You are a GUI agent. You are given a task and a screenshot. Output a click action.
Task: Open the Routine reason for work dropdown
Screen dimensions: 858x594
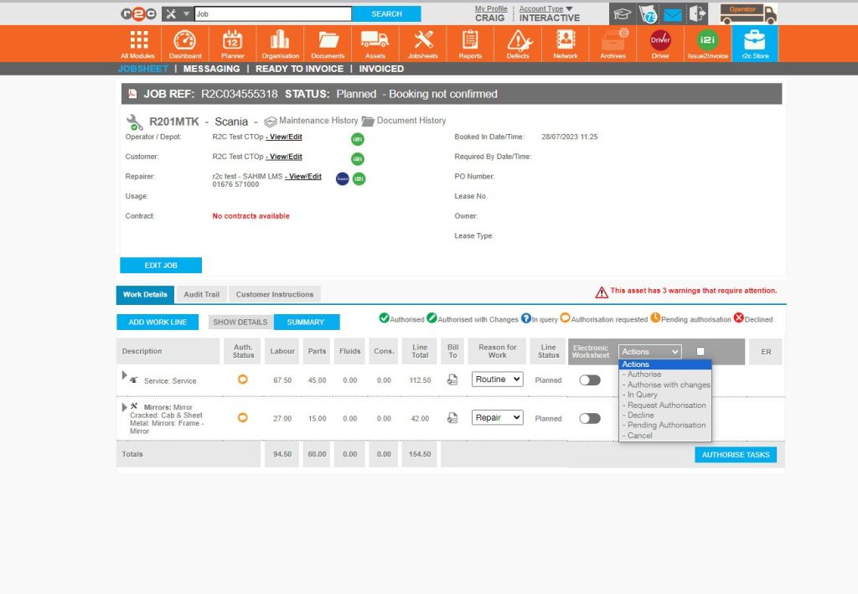pyautogui.click(x=497, y=380)
